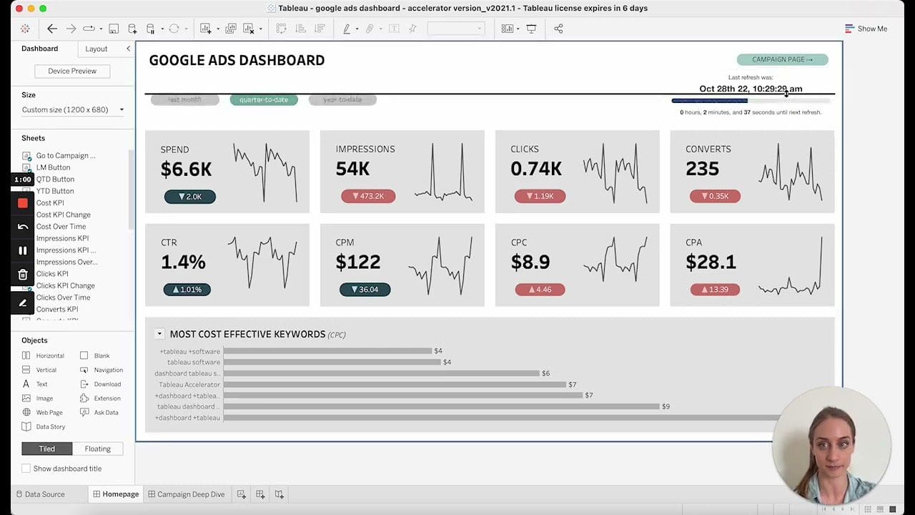Click the New Worksheet toolbar icon
Image resolution: width=915 pixels, height=515 pixels.
206,29
